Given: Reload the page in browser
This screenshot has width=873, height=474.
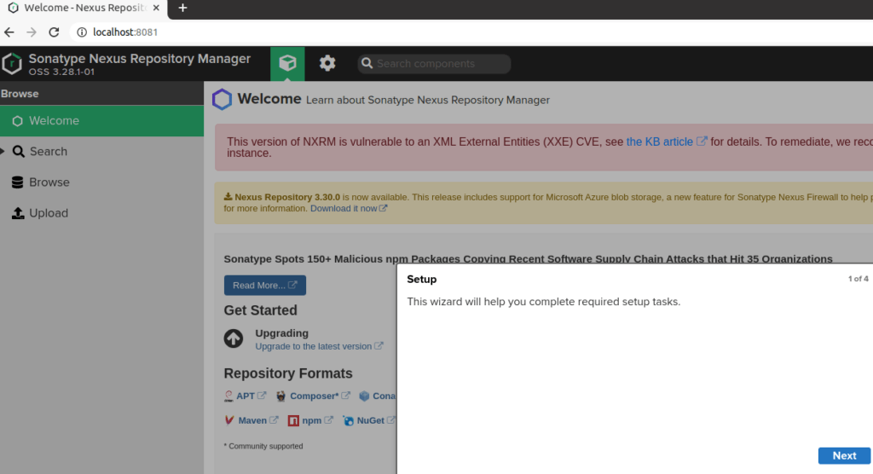Looking at the screenshot, I should (54, 32).
